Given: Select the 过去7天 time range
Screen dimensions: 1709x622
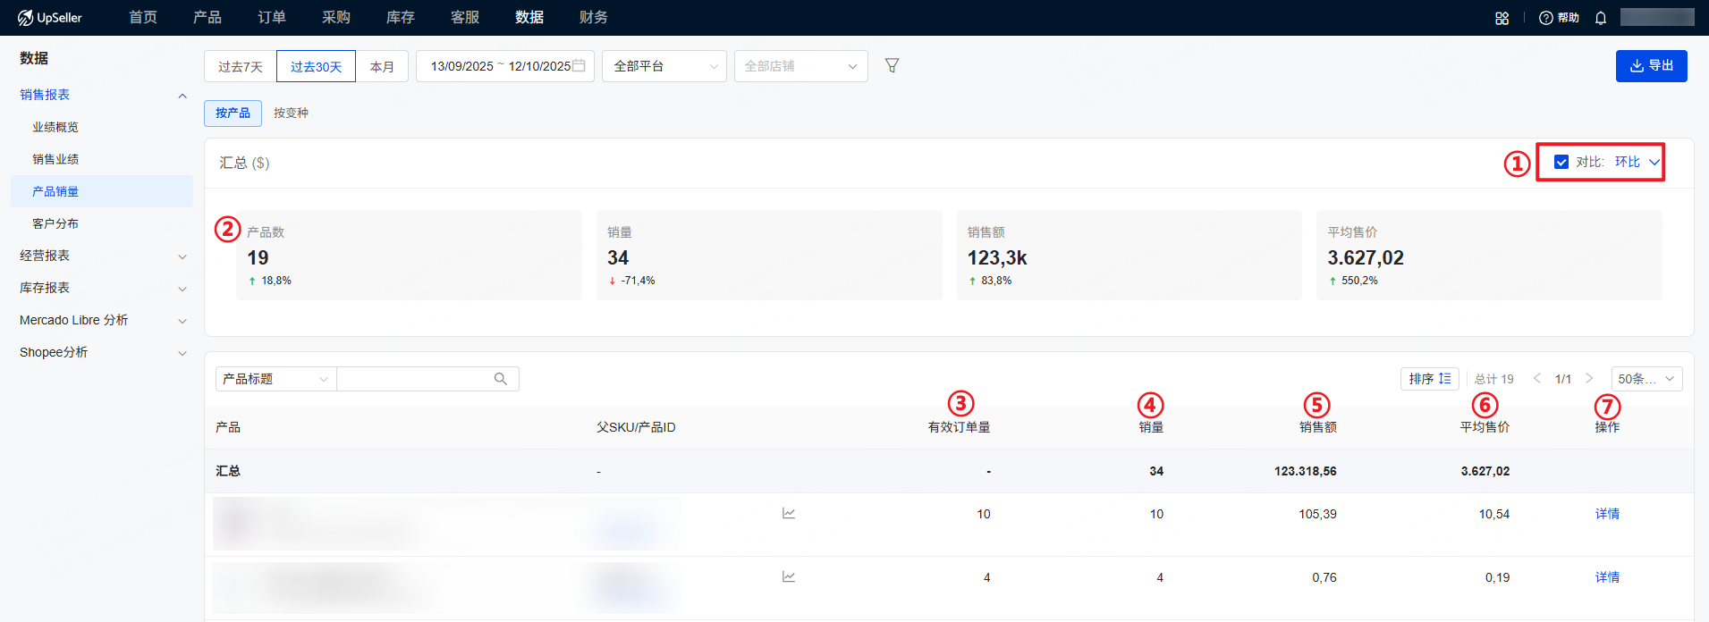Looking at the screenshot, I should tap(241, 66).
